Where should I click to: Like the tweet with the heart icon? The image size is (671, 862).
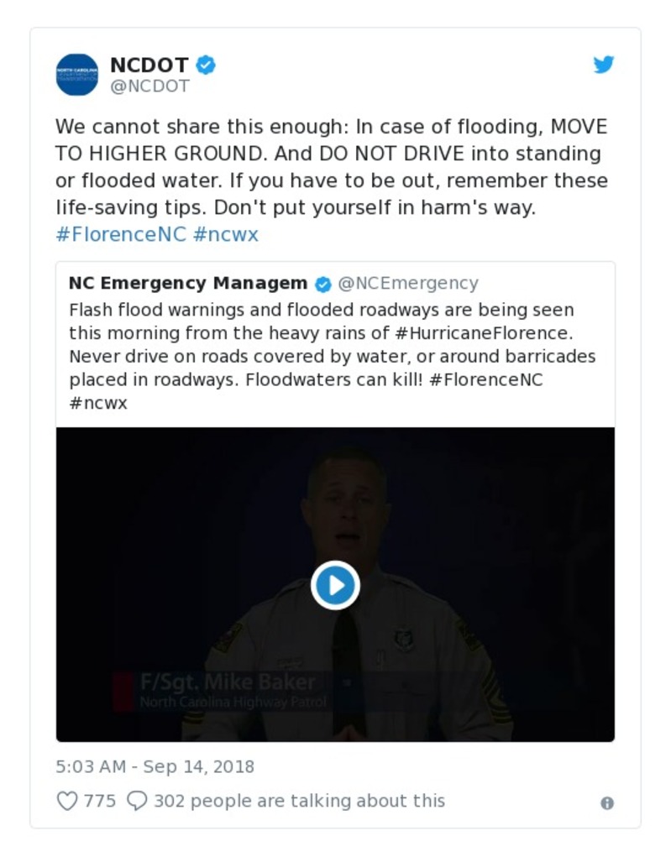pyautogui.click(x=67, y=801)
